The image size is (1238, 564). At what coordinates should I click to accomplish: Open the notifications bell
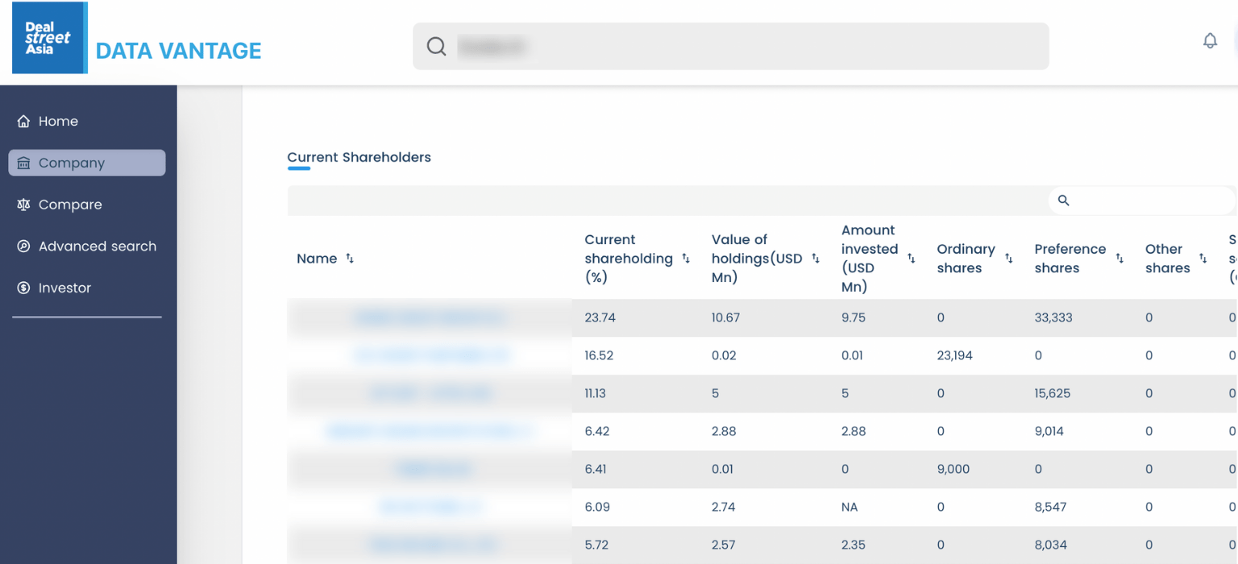pyautogui.click(x=1210, y=41)
